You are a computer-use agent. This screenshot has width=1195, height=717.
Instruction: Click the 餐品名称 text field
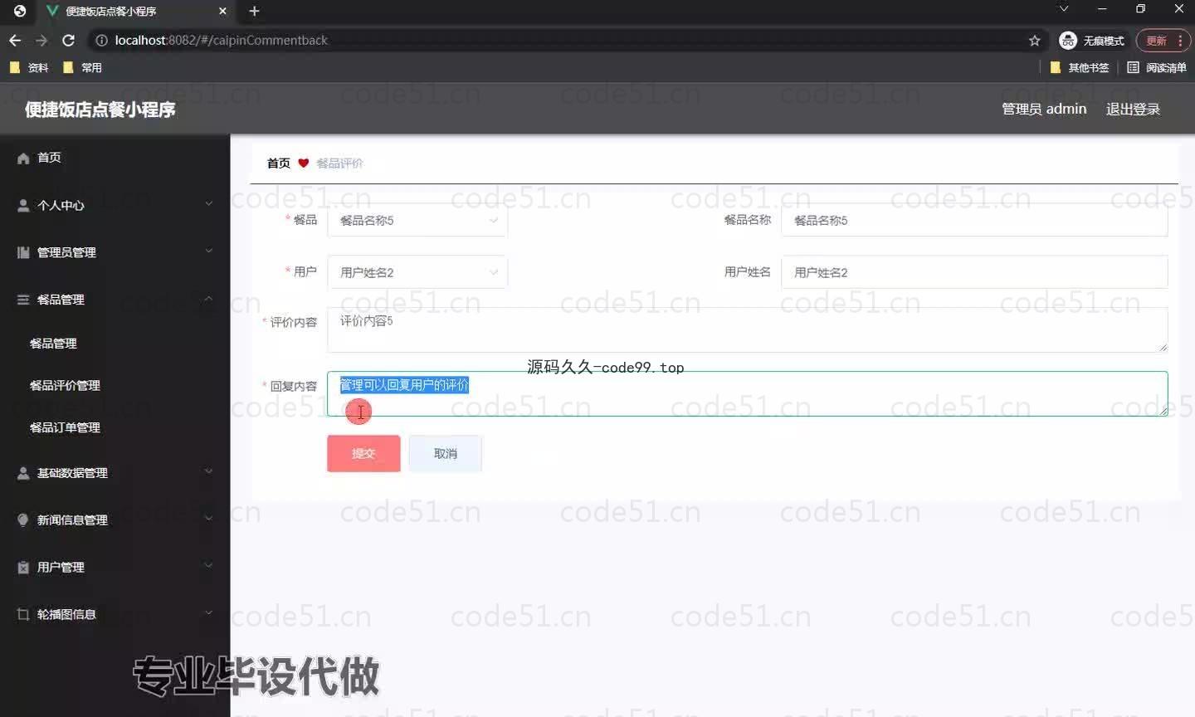tap(974, 220)
